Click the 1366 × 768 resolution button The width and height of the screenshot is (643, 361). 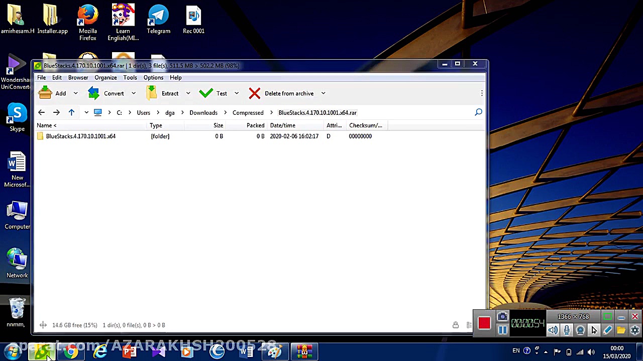573,317
